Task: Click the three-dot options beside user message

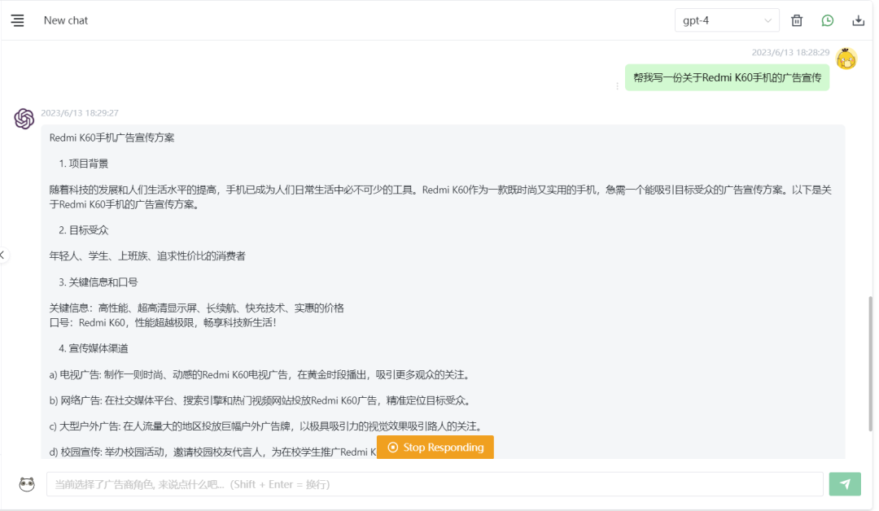Action: [x=617, y=85]
